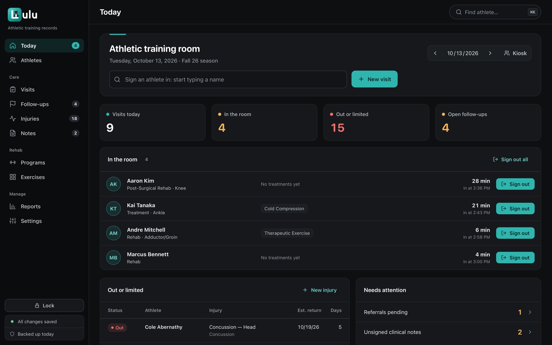This screenshot has height=345, width=552.
Task: Click the KT avatar icon
Action: 114,209
